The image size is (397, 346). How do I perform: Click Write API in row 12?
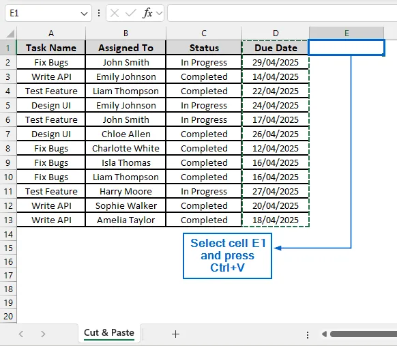pyautogui.click(x=51, y=205)
